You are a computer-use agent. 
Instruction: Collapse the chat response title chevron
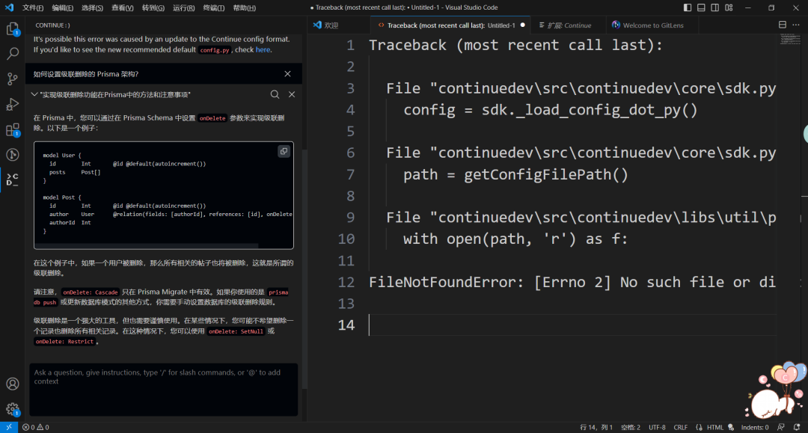(x=34, y=94)
